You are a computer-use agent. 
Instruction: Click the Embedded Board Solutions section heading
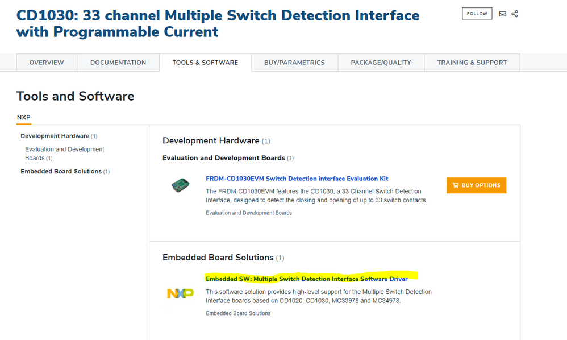coord(218,258)
